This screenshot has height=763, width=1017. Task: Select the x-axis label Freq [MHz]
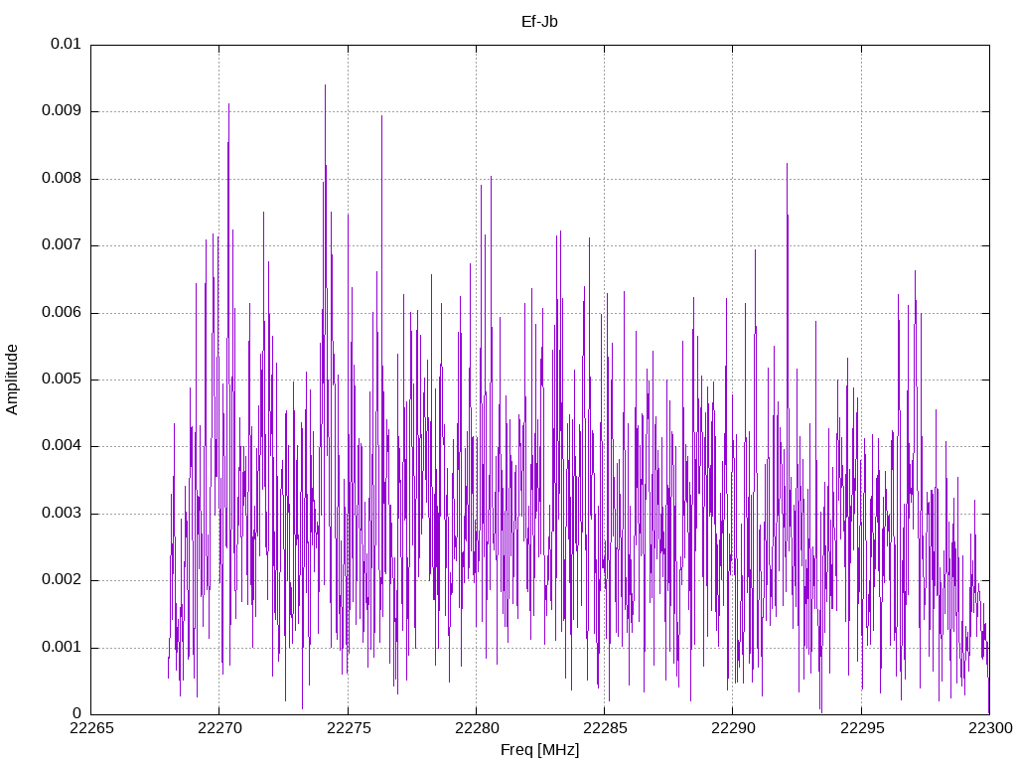pos(539,750)
